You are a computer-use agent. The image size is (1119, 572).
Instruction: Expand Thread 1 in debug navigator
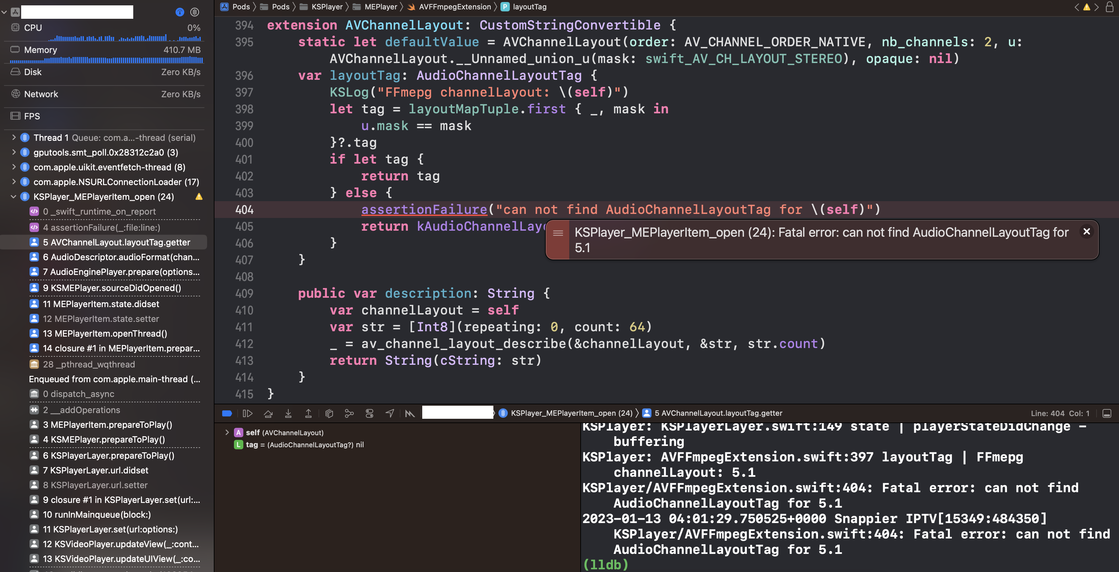click(x=13, y=137)
